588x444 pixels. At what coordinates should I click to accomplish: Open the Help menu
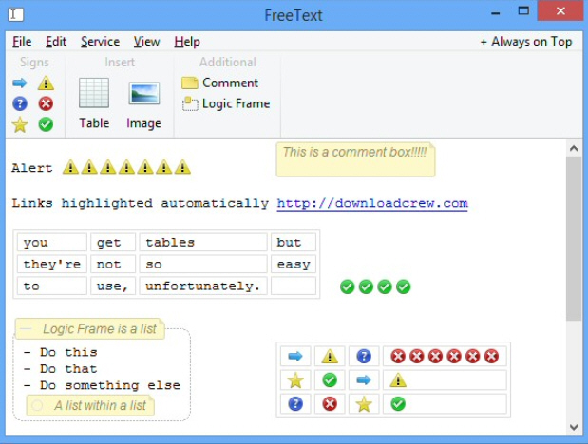pos(187,41)
